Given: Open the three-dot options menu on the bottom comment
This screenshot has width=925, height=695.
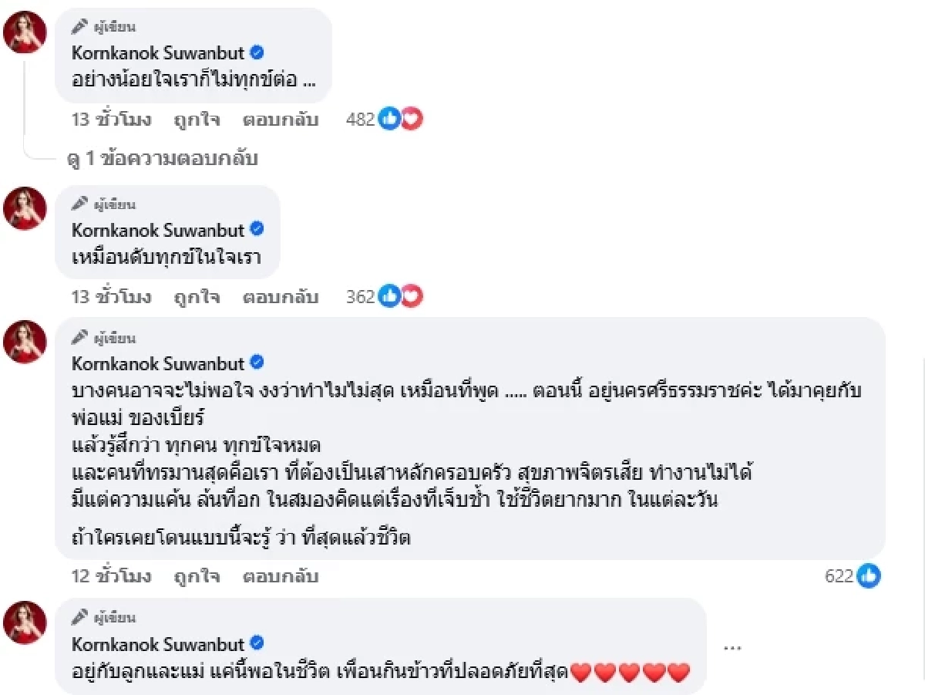Looking at the screenshot, I should 732,647.
